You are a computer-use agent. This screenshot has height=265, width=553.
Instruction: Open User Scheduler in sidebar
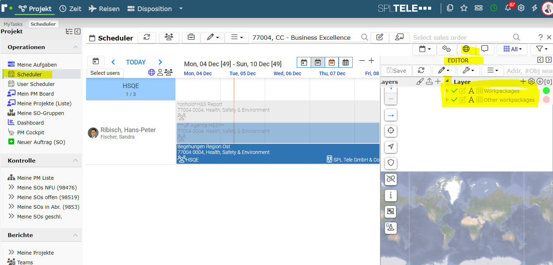click(x=36, y=84)
